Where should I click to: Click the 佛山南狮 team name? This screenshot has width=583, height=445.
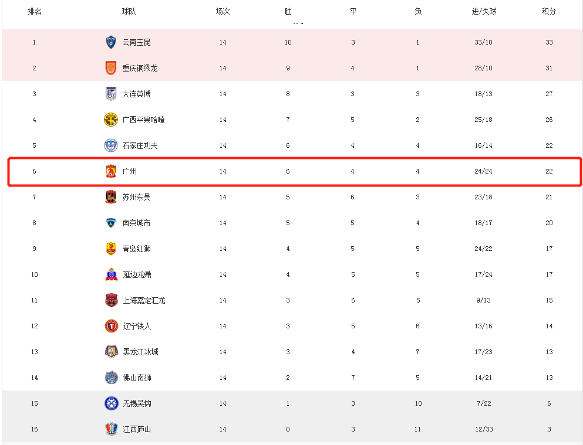[x=137, y=378]
